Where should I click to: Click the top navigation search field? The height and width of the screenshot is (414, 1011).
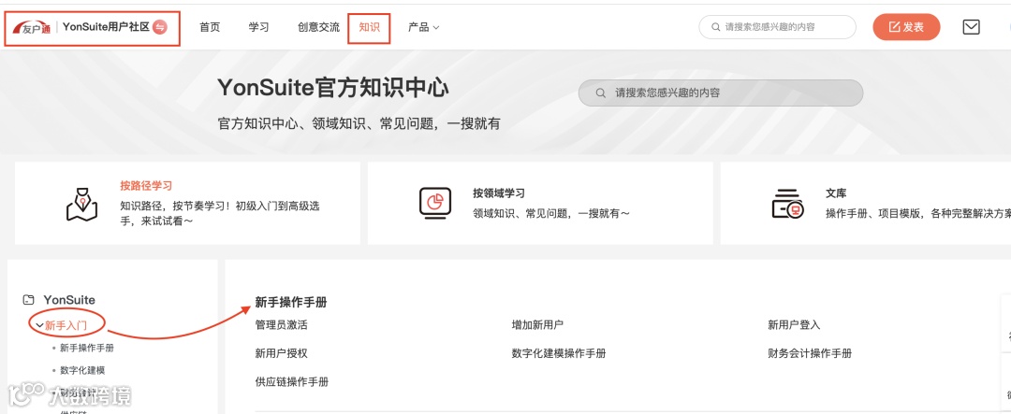point(777,27)
